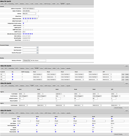Open the SNMP tab on the System page panel

54,4
